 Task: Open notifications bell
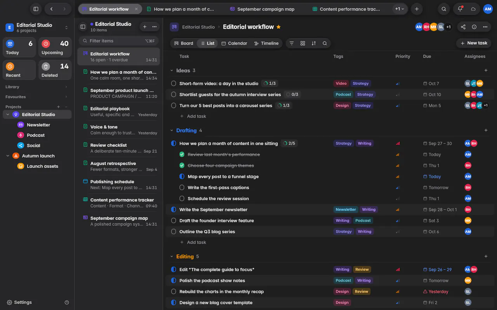pyautogui.click(x=460, y=9)
